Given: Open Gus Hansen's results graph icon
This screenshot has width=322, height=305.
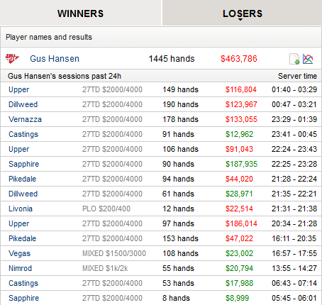Looking at the screenshot, I should pos(308,59).
